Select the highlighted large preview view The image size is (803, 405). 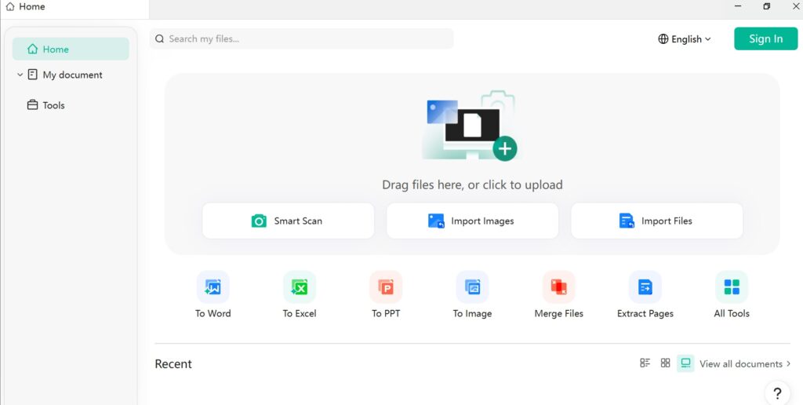685,363
